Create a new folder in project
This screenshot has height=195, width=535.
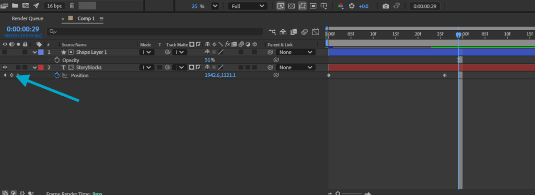(x=15, y=6)
